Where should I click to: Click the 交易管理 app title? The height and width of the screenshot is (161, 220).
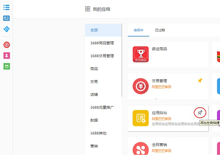click(x=159, y=81)
